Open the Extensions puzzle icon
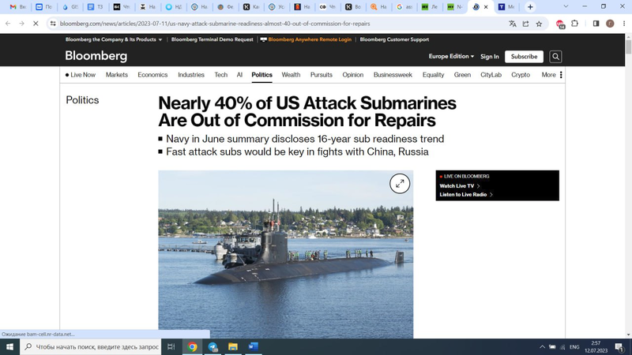The height and width of the screenshot is (355, 632). coord(575,24)
